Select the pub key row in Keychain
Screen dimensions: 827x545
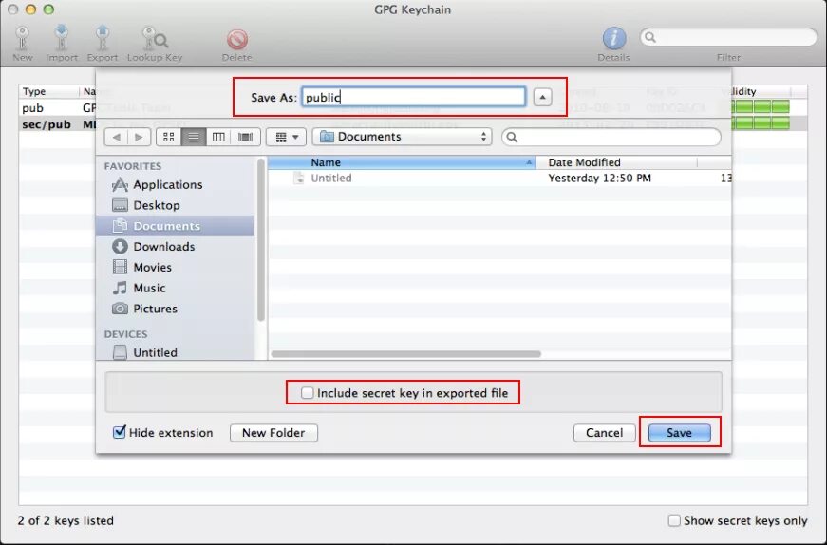point(58,107)
